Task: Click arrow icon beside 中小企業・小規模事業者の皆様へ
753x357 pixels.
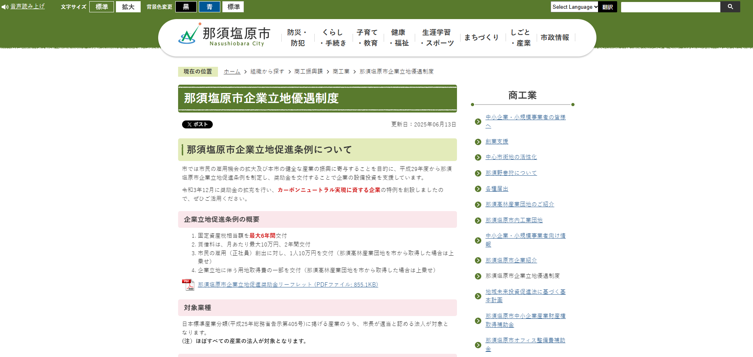Action: [478, 122]
